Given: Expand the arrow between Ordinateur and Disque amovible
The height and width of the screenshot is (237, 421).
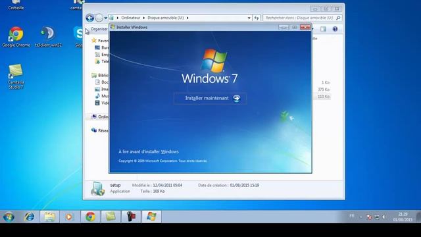Looking at the screenshot, I should click(x=143, y=18).
